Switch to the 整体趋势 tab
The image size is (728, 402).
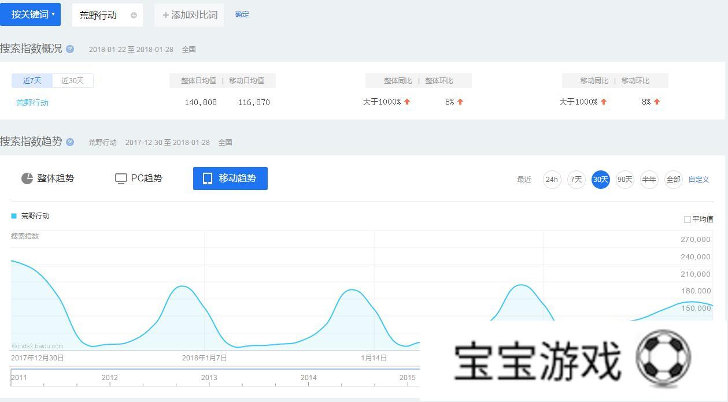coord(48,178)
